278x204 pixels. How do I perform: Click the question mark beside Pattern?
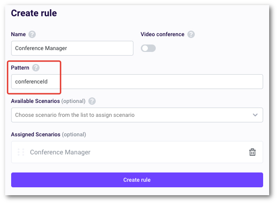tap(36, 68)
